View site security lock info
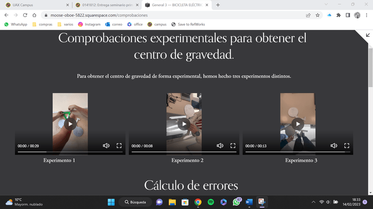 tap(46, 15)
